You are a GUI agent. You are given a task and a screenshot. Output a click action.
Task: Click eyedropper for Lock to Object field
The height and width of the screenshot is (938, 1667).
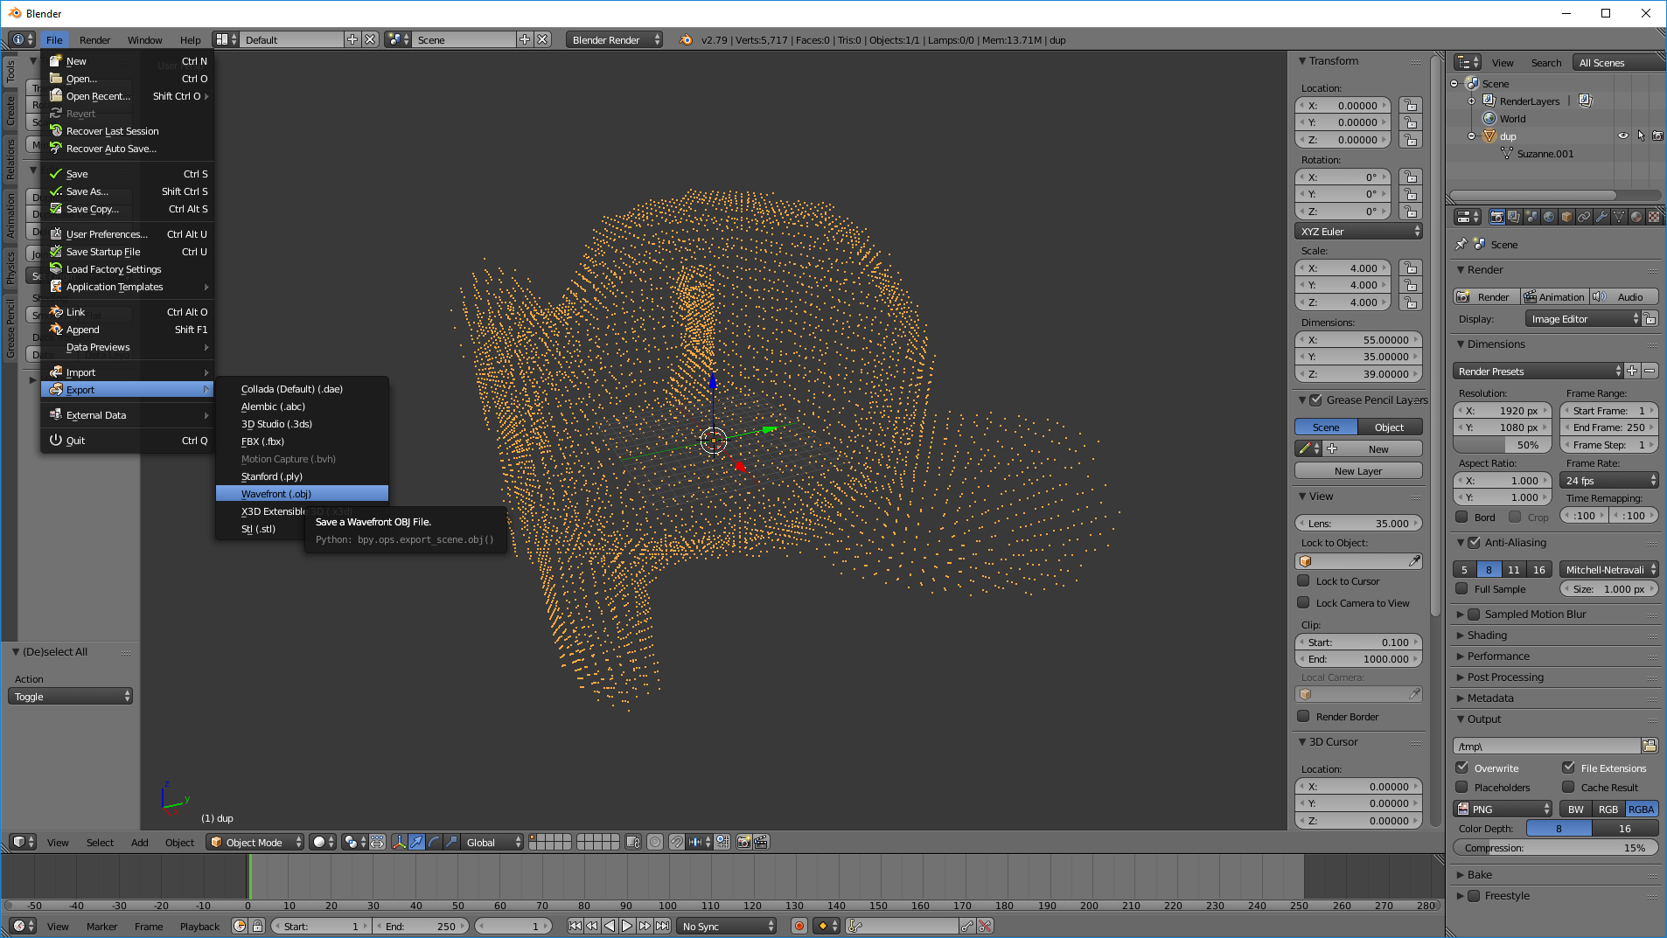1414,561
